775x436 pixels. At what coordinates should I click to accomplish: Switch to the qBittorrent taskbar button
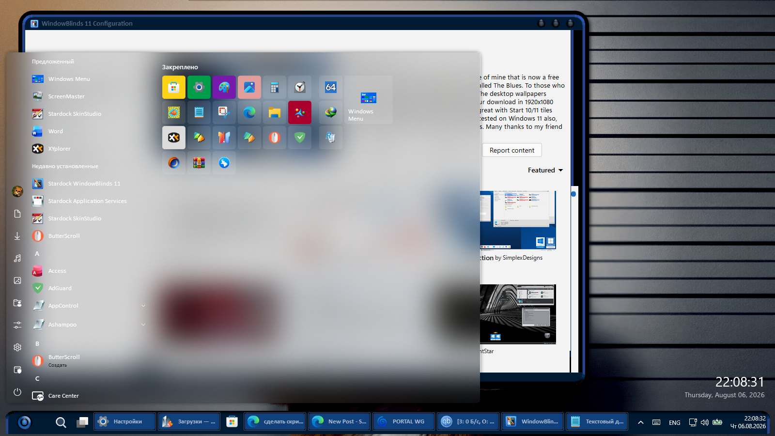[x=468, y=421]
